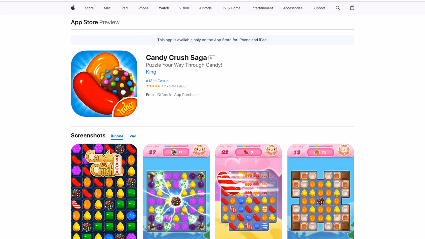The image size is (425, 239).
Task: Open the King developer link
Action: click(x=151, y=72)
